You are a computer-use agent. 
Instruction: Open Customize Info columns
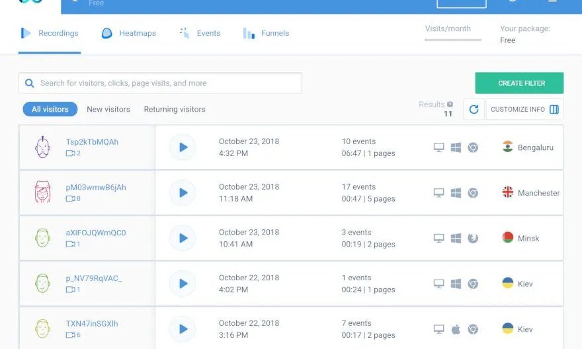click(524, 110)
